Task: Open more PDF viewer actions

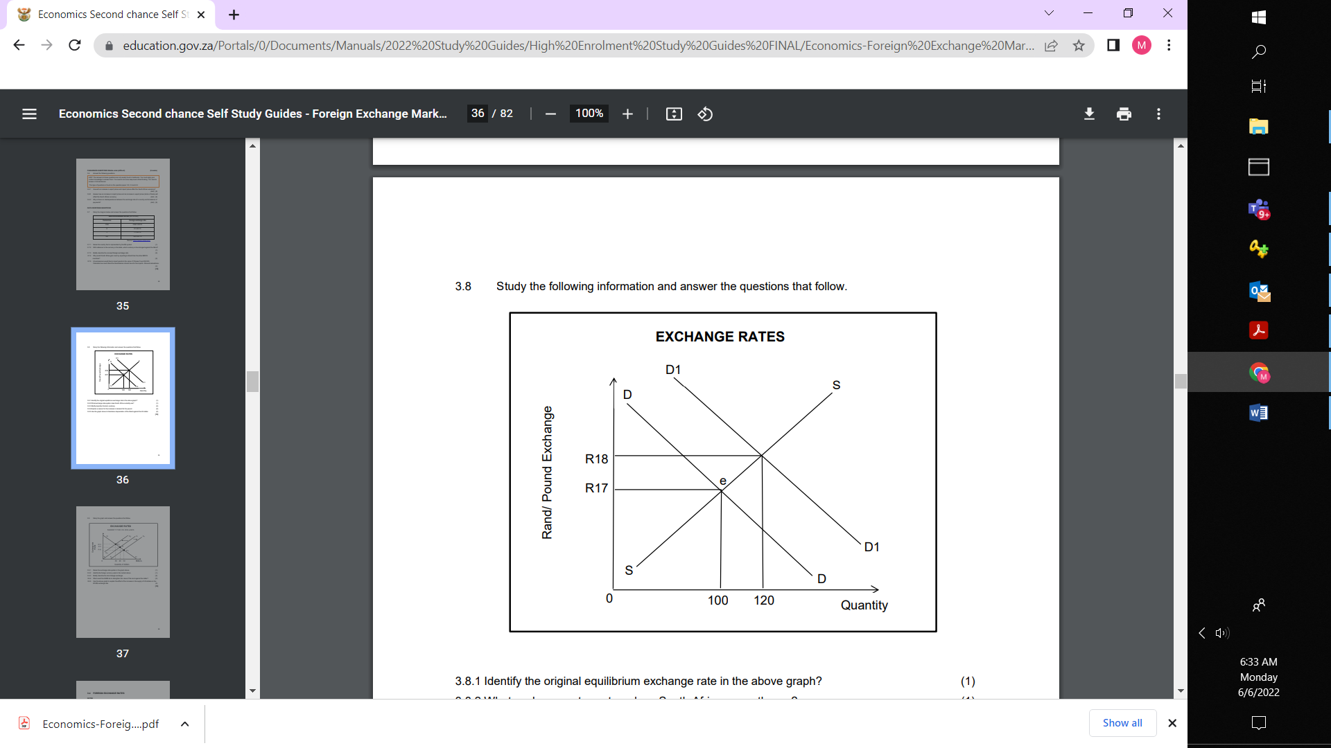Action: coord(1158,114)
